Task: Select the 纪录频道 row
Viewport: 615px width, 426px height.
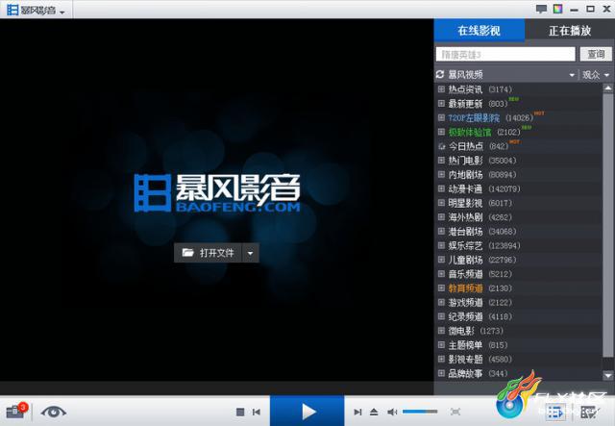Action: tap(519, 316)
